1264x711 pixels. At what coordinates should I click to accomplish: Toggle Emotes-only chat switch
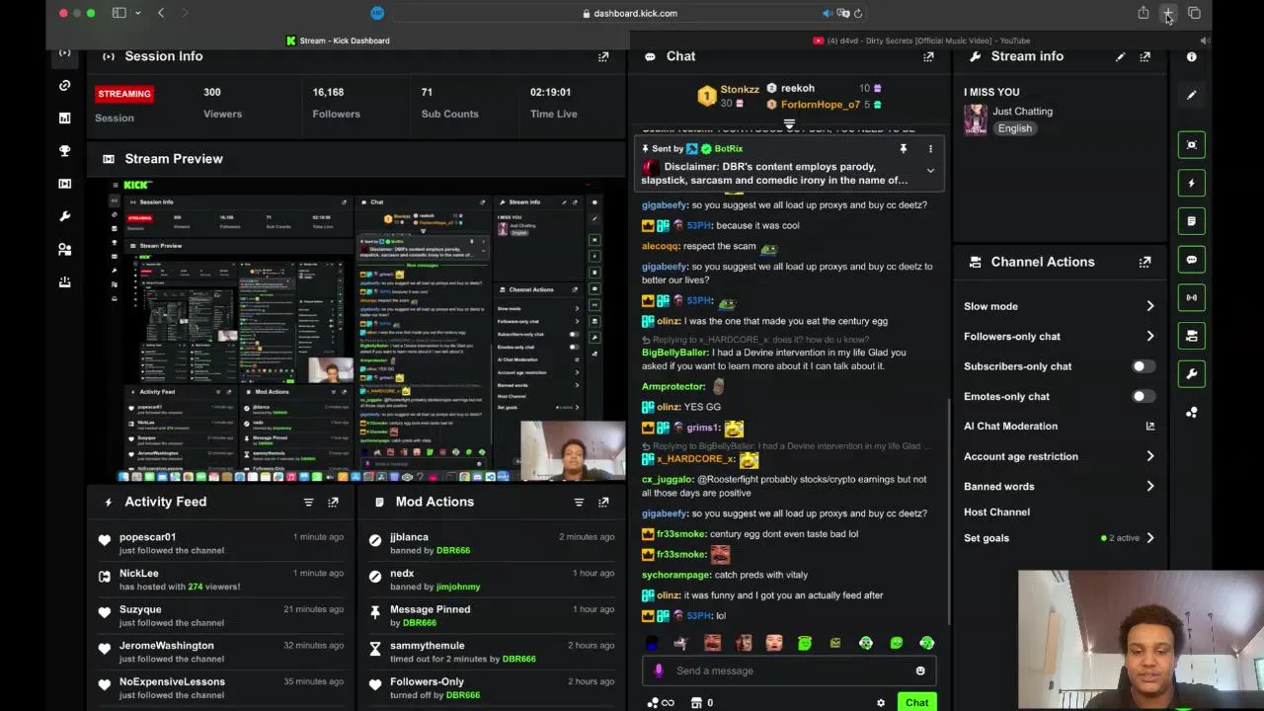1143,396
